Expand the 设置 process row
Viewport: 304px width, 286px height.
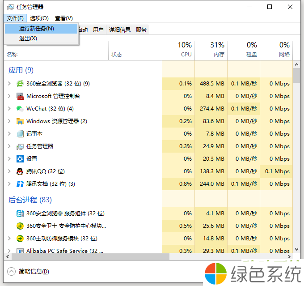coord(9,159)
